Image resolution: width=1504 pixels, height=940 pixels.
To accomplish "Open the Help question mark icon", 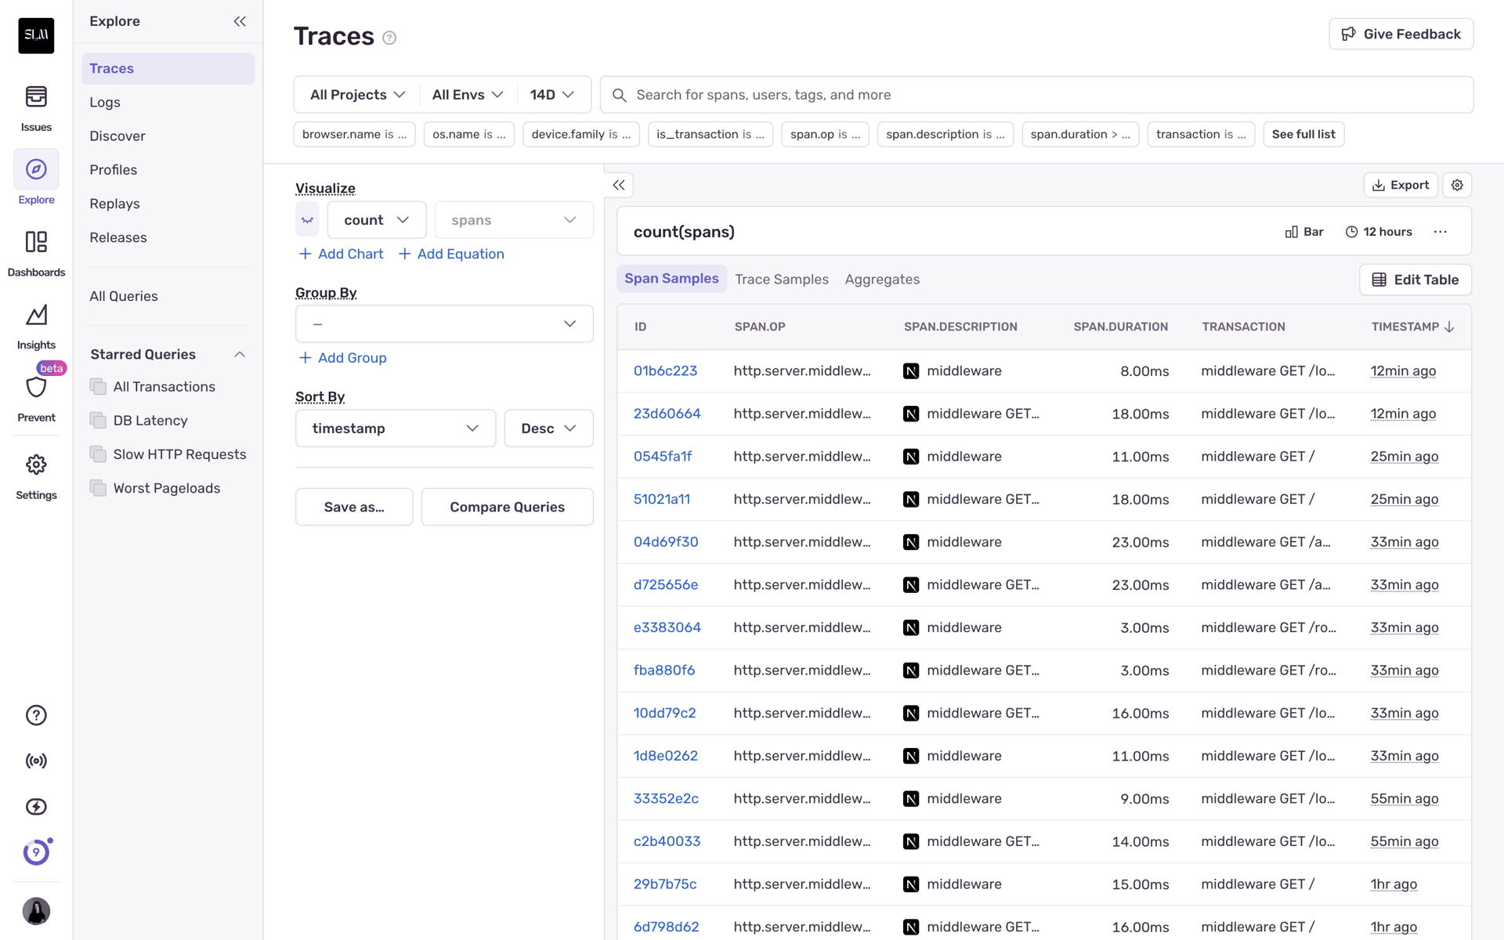I will tap(36, 715).
